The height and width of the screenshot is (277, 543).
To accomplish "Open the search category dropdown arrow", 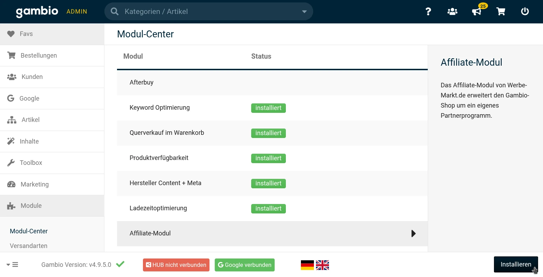I will pos(304,12).
